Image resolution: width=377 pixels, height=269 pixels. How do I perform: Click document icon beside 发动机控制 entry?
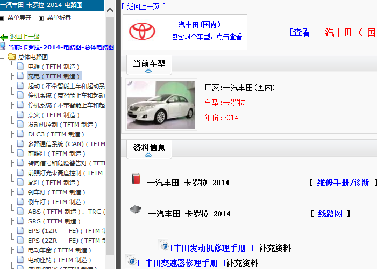click(x=20, y=124)
